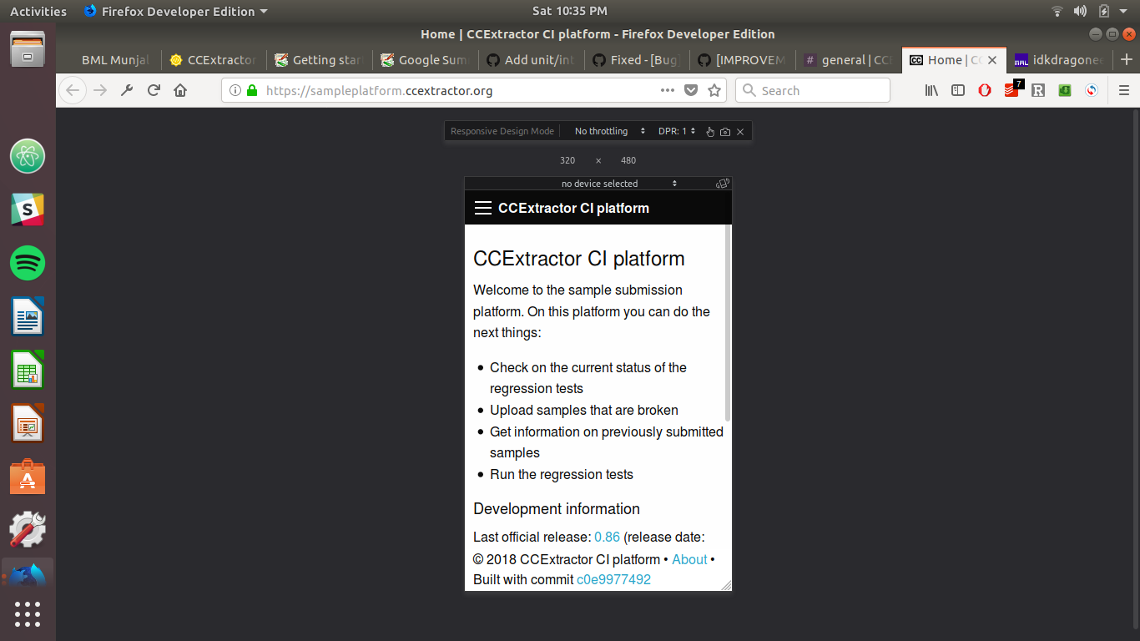Click the viewport resize handle corner
This screenshot has height=641, width=1140.
coord(726,585)
